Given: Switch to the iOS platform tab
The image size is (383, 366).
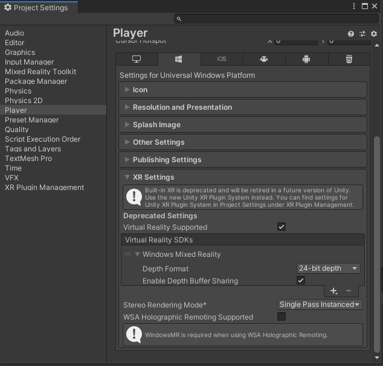Looking at the screenshot, I should pyautogui.click(x=222, y=59).
